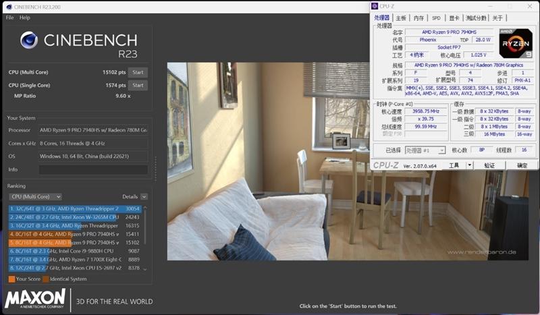
Task: Open the CPU (Multi Core) ranking dropdown
Action: pos(36,196)
